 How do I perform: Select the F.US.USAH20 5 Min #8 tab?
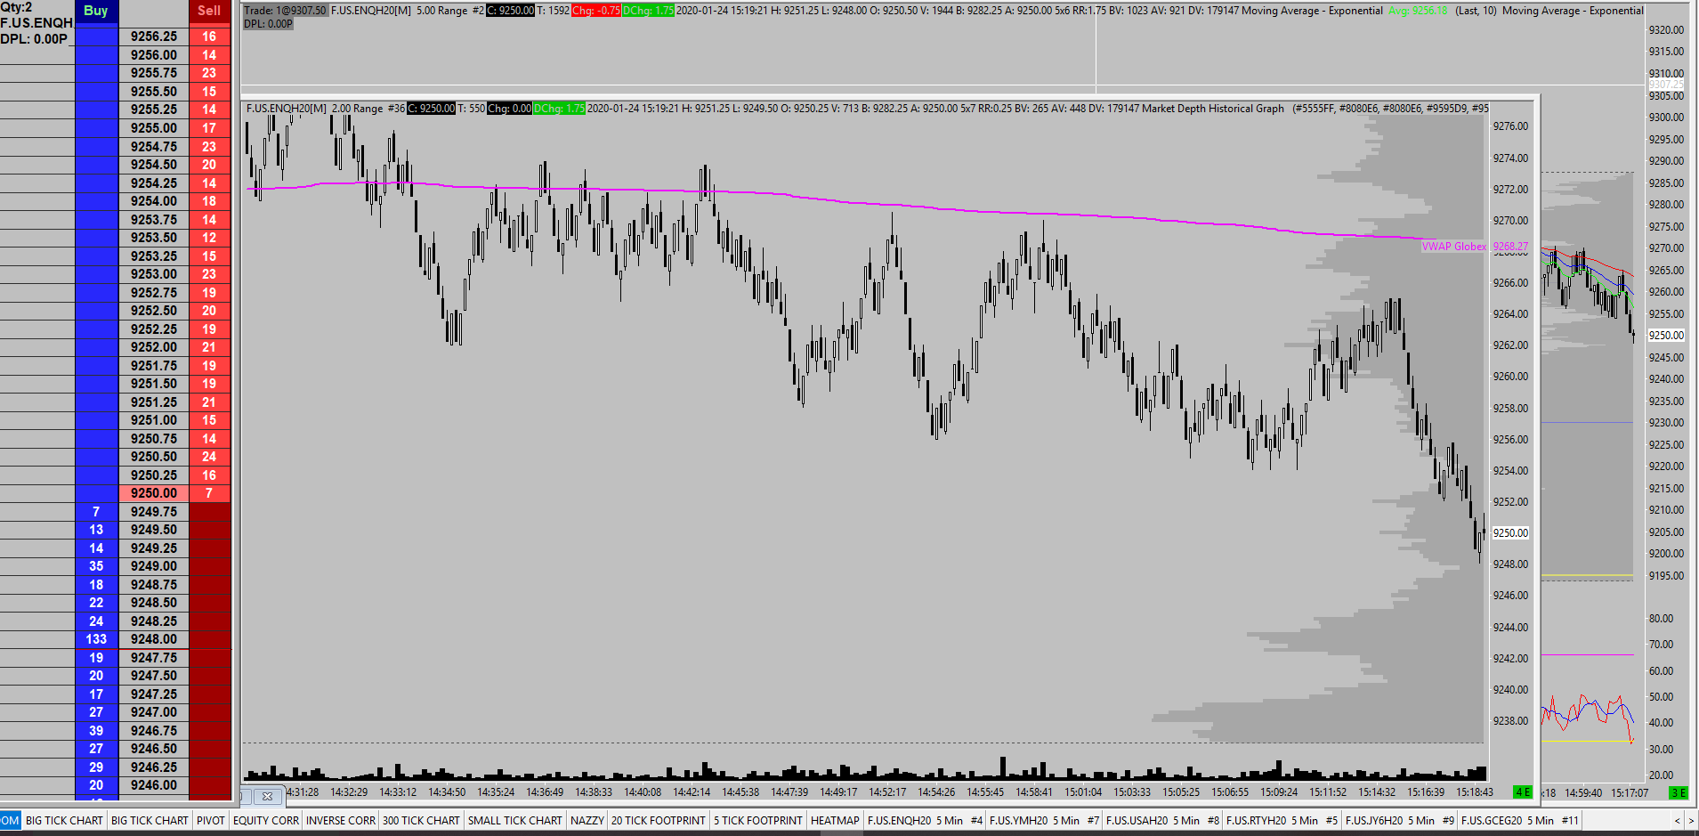[1162, 821]
